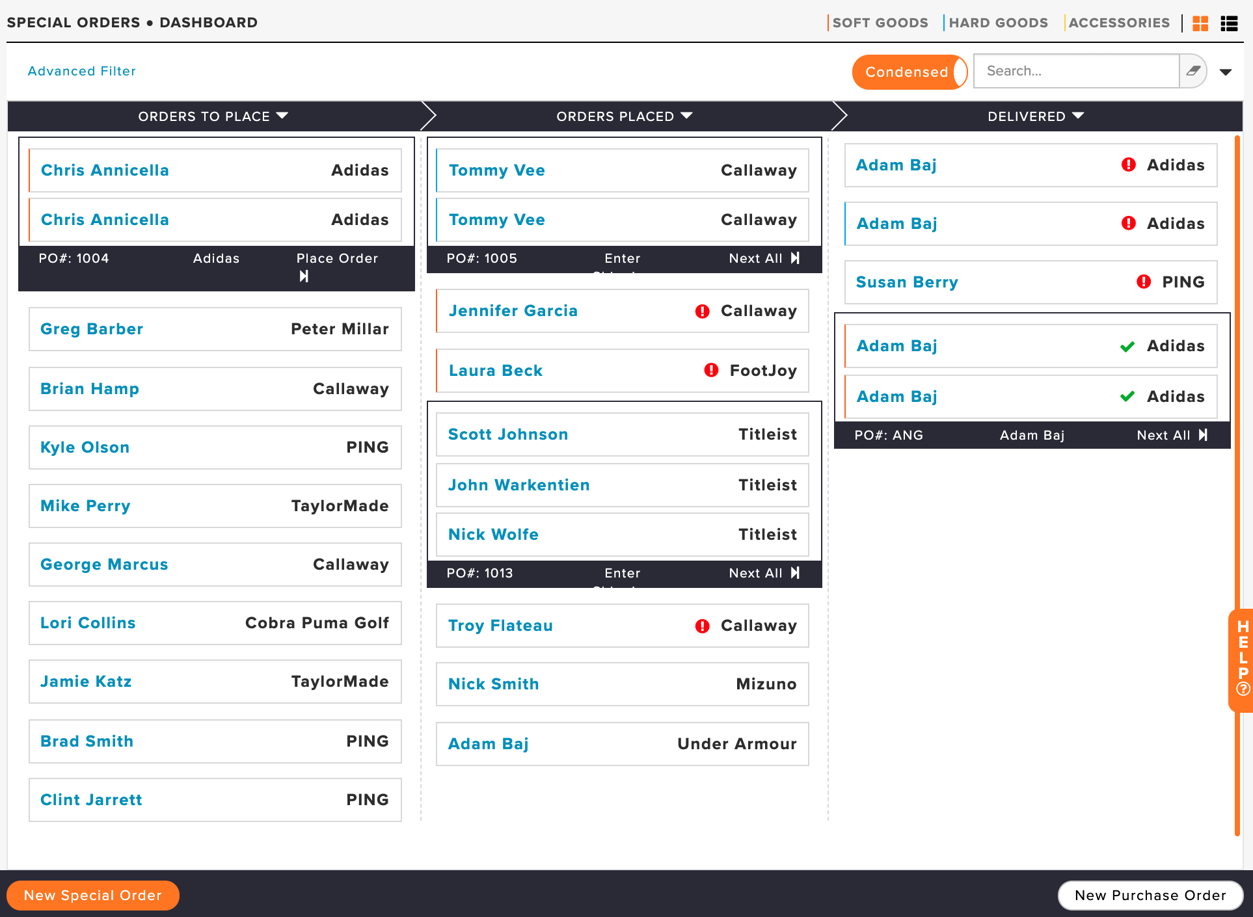Click alert icon on Troy Flateau order
The image size is (1253, 917).
(702, 626)
